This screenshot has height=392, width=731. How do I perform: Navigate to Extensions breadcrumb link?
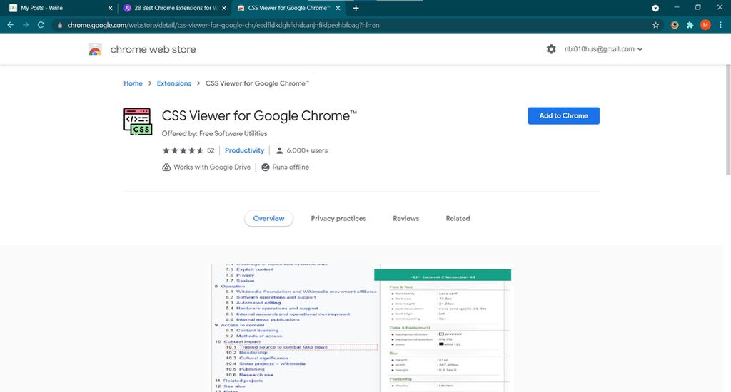[173, 83]
